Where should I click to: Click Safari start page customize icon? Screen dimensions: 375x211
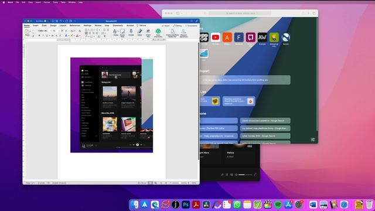(x=312, y=139)
